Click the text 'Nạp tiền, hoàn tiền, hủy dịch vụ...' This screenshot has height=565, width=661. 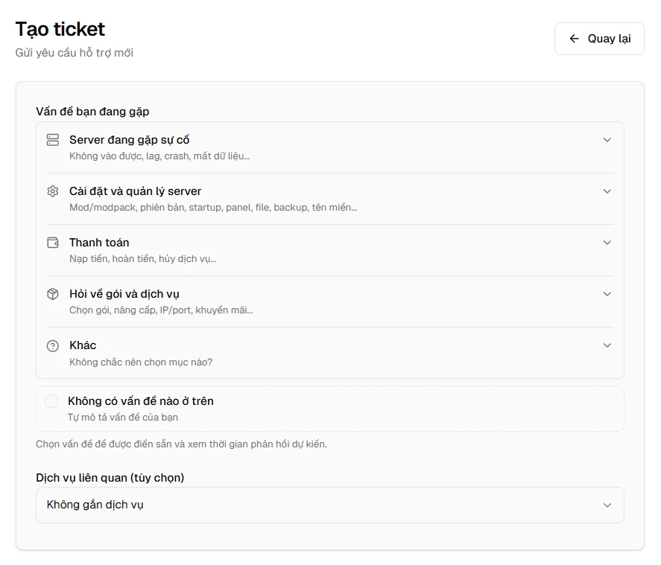pyautogui.click(x=143, y=259)
